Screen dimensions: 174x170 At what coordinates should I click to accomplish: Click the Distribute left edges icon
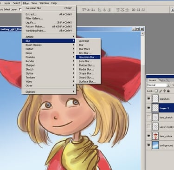[134, 10]
